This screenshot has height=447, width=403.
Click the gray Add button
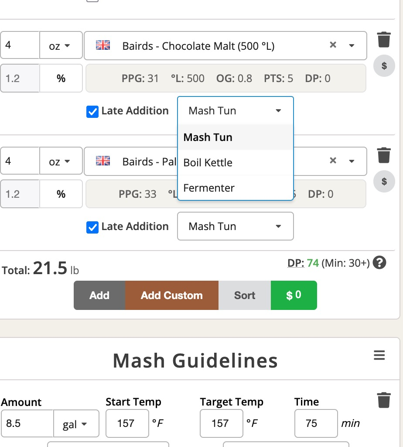(x=99, y=296)
